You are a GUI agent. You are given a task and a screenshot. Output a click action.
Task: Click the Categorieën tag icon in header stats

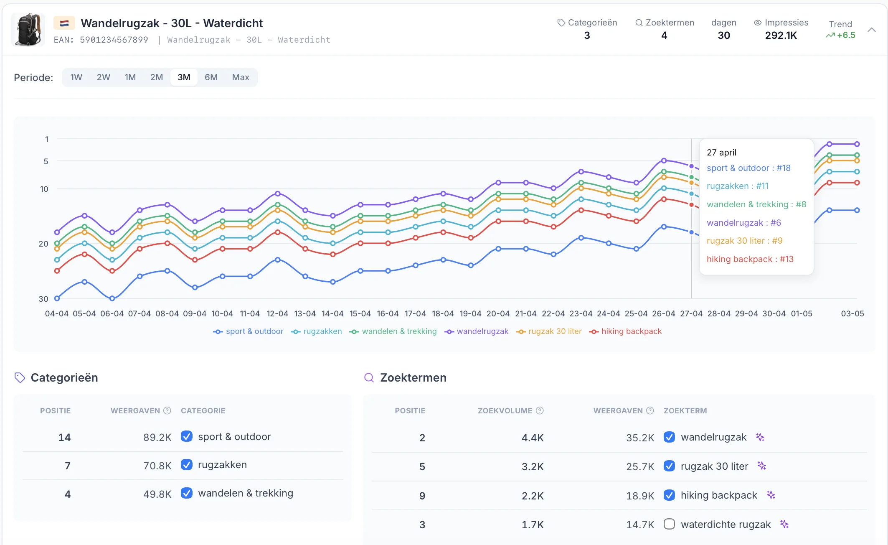(561, 23)
